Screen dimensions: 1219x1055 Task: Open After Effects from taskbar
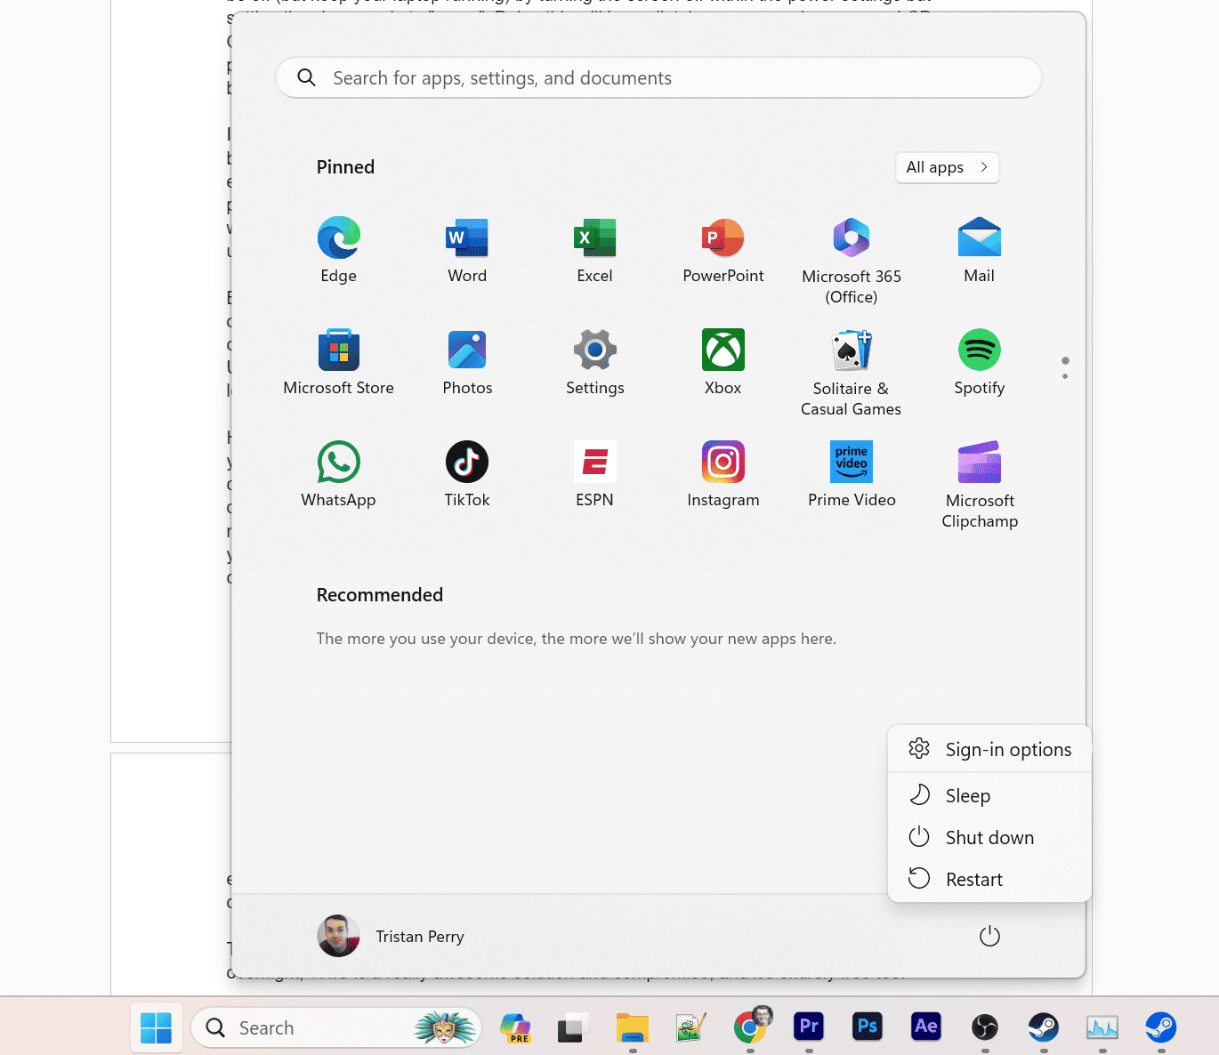tap(926, 1027)
